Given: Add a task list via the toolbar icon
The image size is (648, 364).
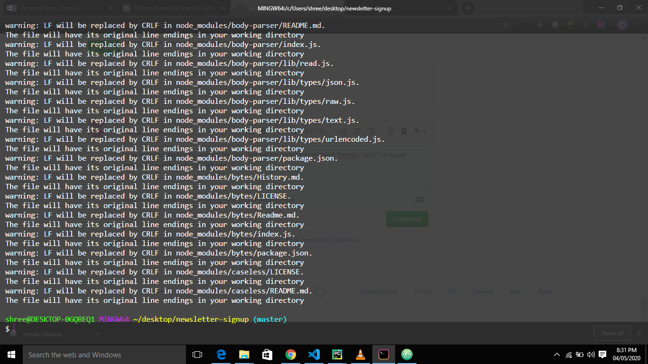Looking at the screenshot, I should pos(370,131).
